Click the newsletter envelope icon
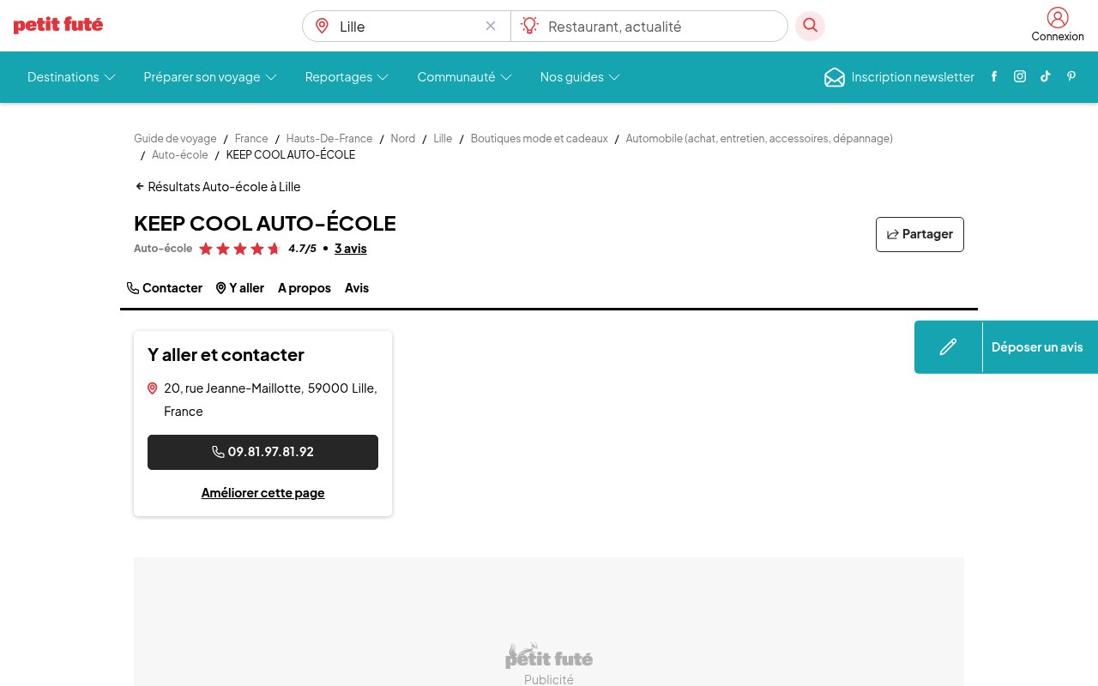Image resolution: width=1098 pixels, height=686 pixels. (x=835, y=77)
